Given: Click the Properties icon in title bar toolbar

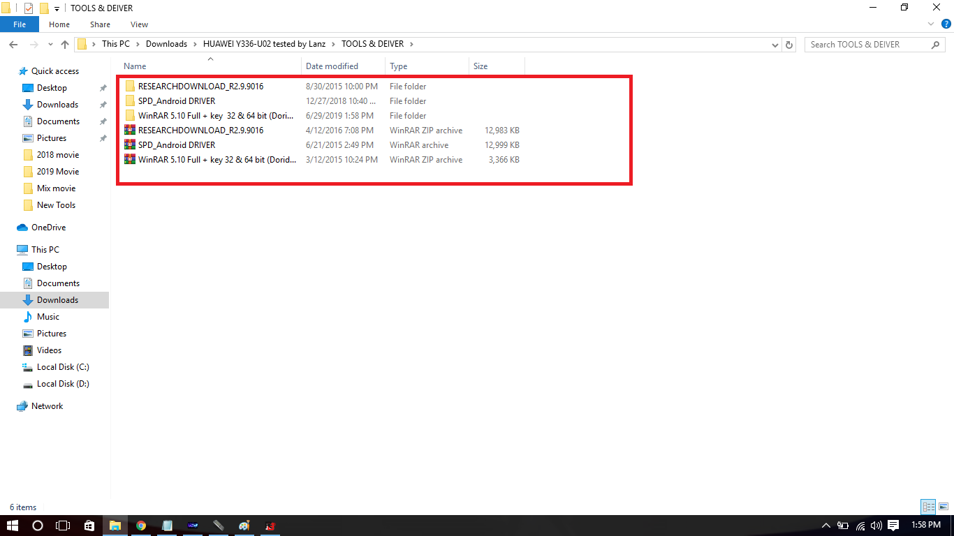Looking at the screenshot, I should (x=29, y=8).
